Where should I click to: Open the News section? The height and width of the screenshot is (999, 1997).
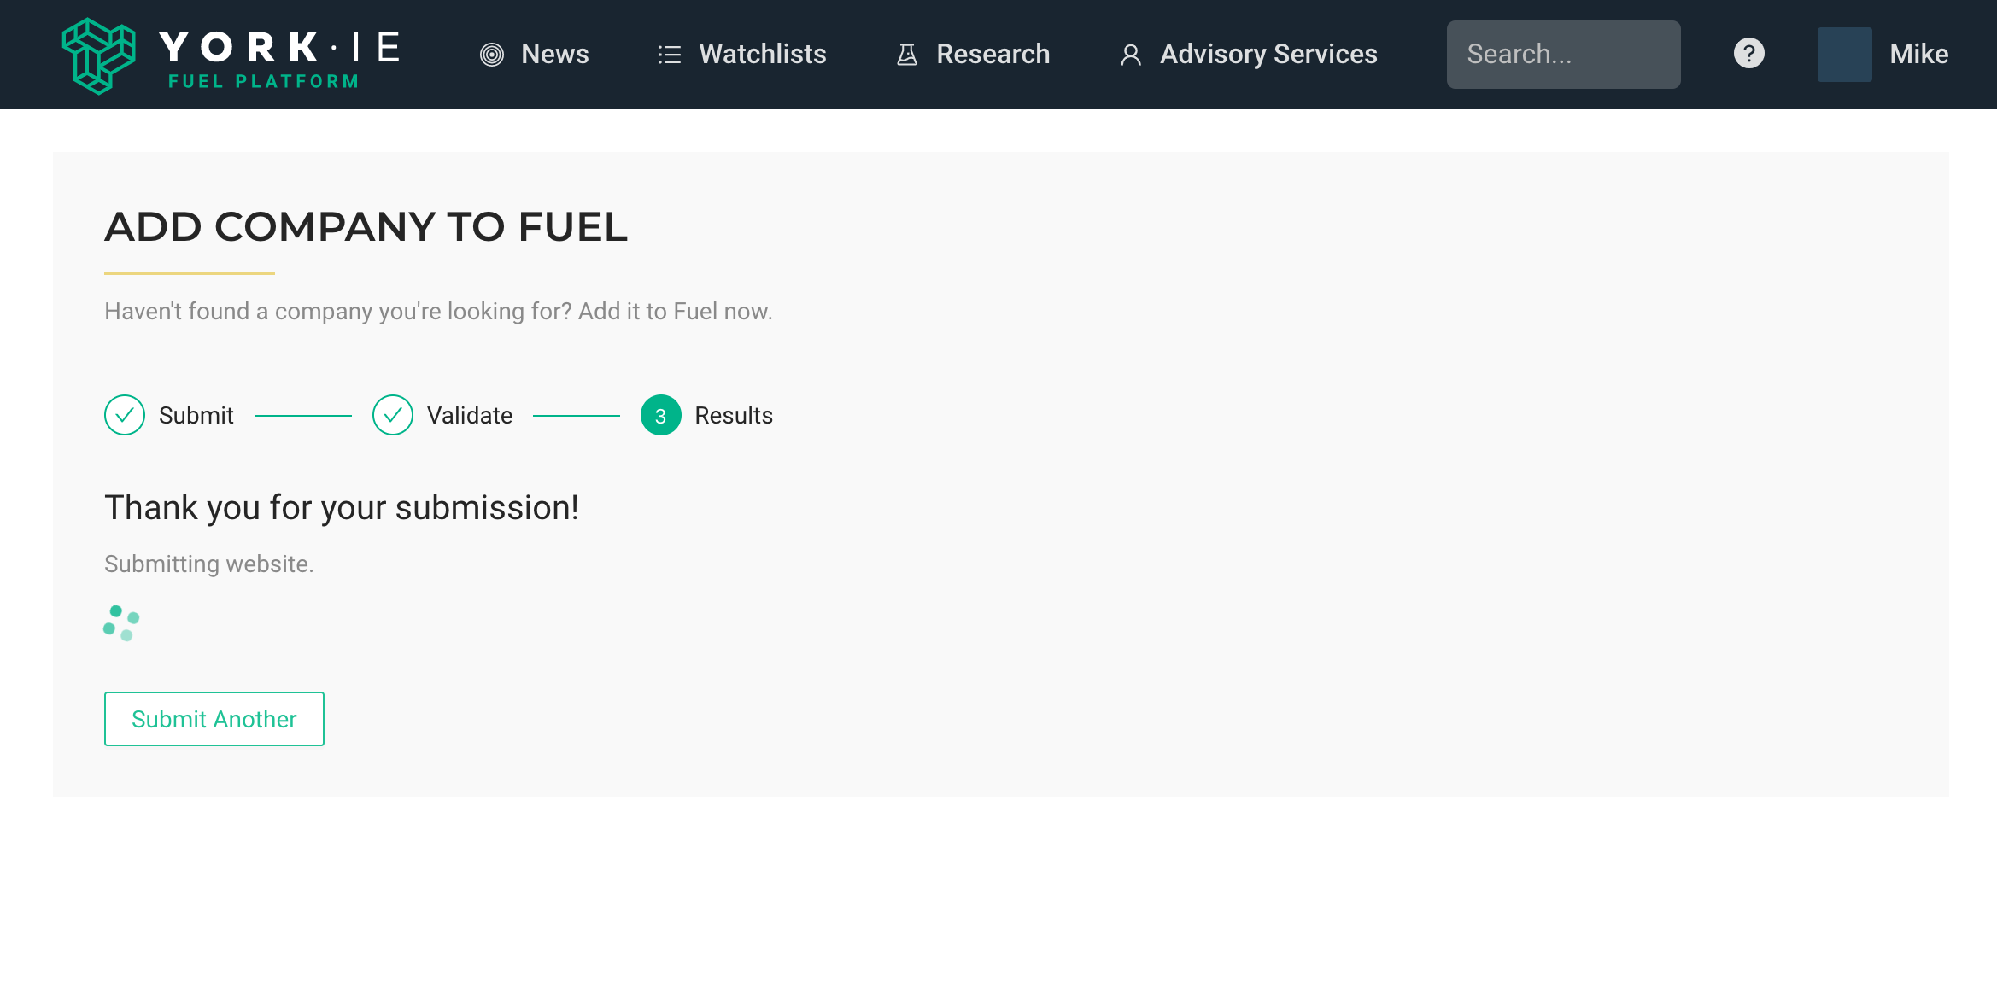pyautogui.click(x=535, y=54)
